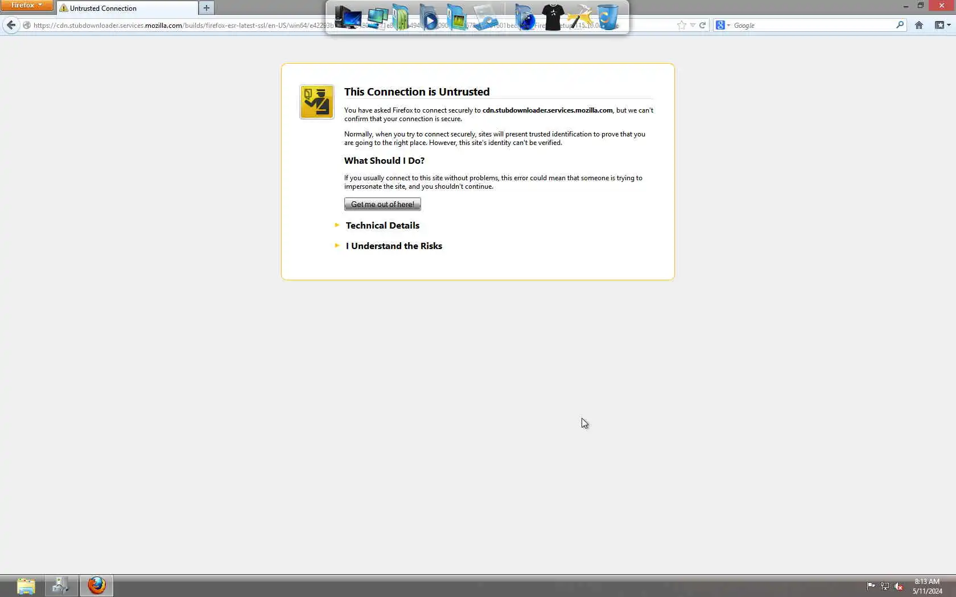Click the Get me out of here! button
This screenshot has height=597, width=956.
coord(382,204)
